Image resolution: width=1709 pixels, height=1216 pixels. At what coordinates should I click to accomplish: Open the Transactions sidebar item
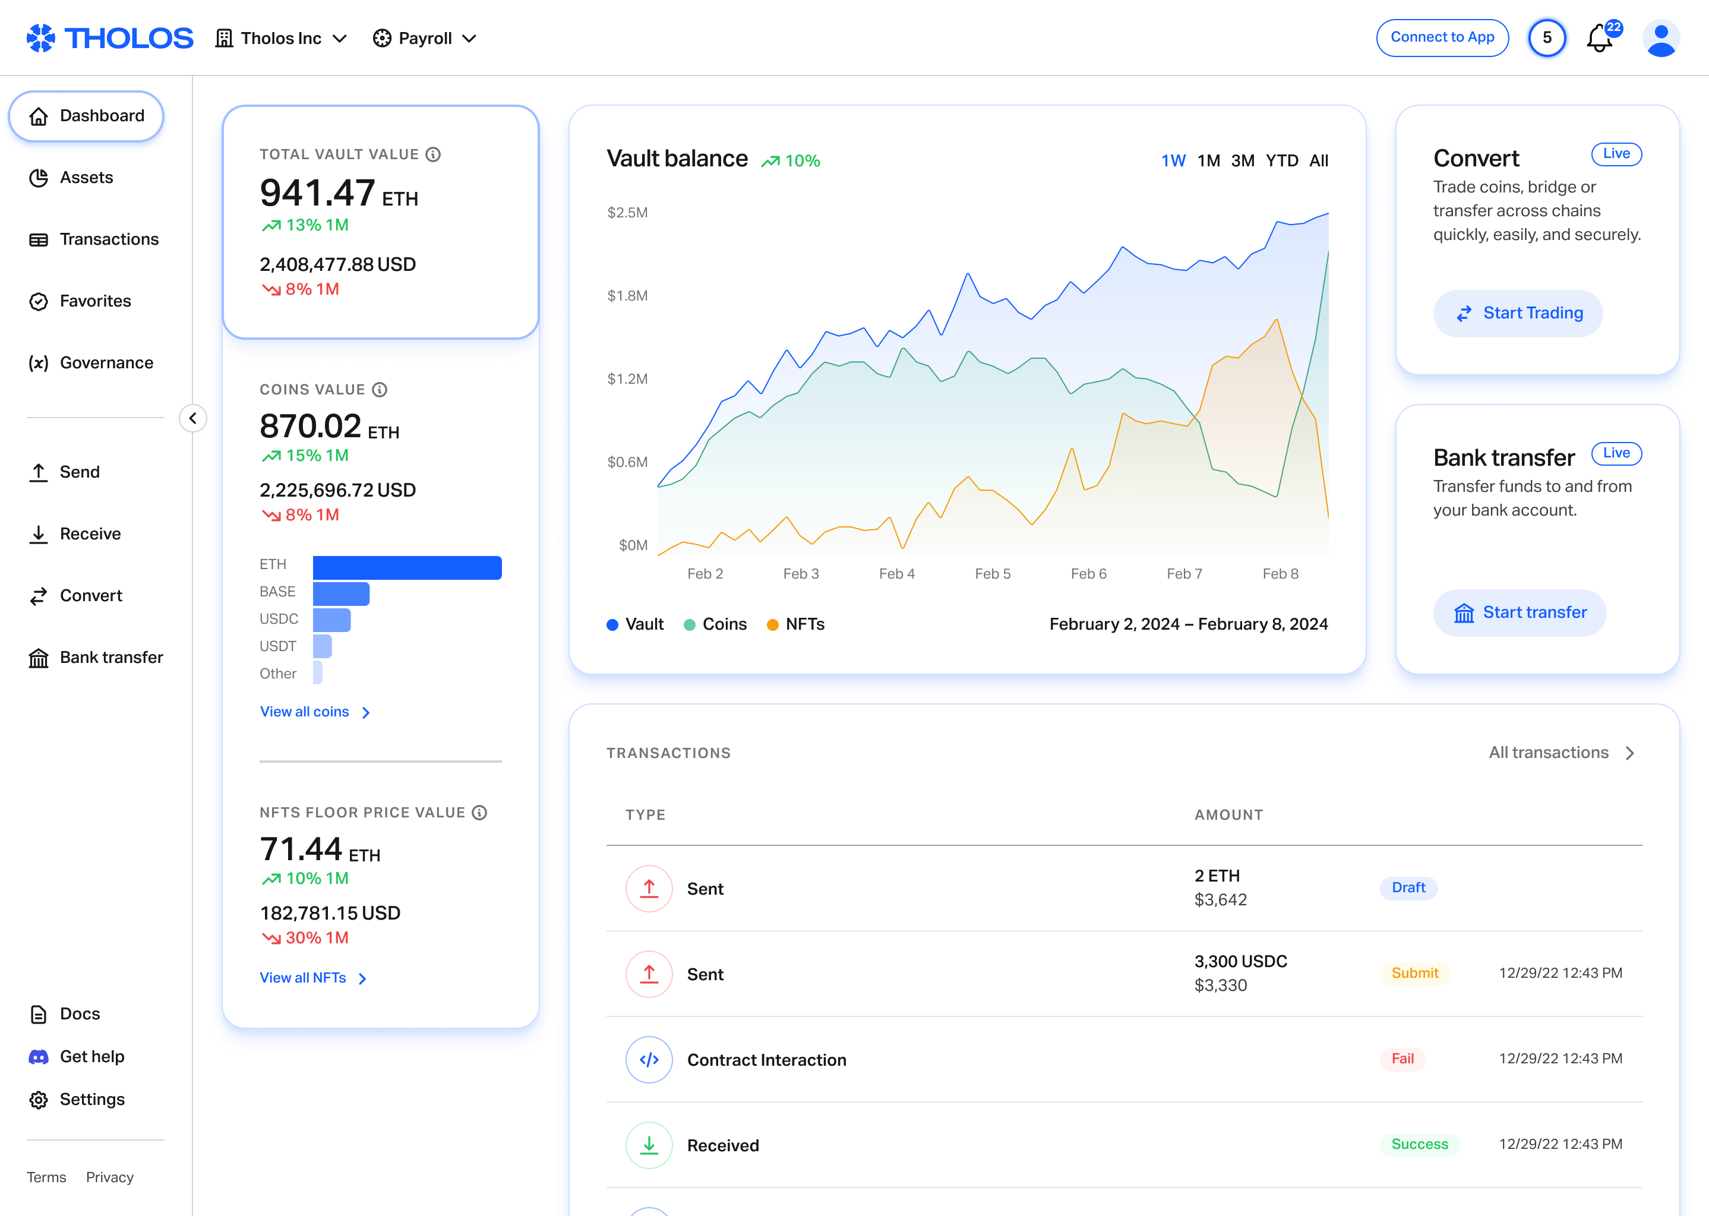tap(109, 239)
